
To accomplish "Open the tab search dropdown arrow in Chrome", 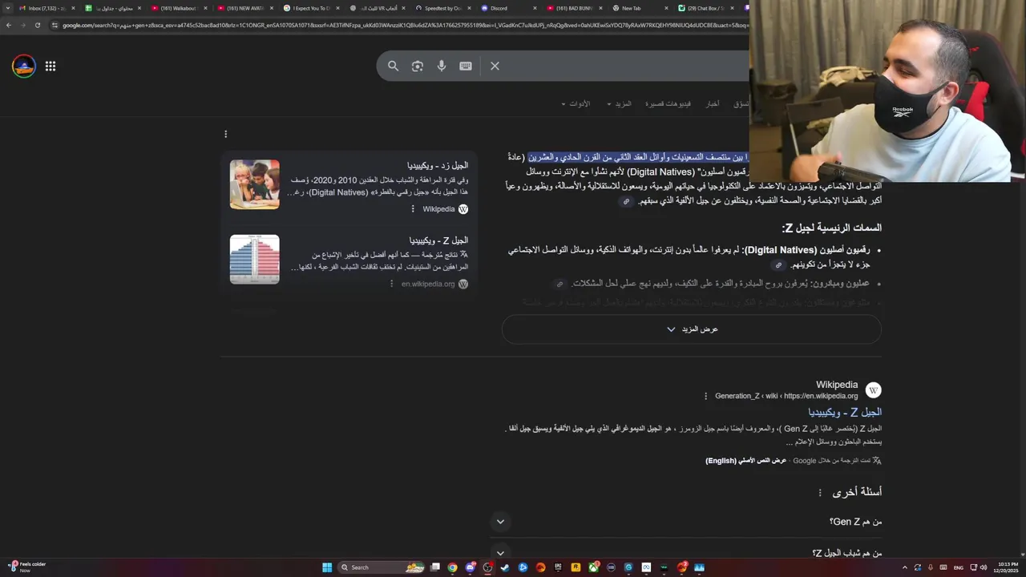I will click(8, 8).
